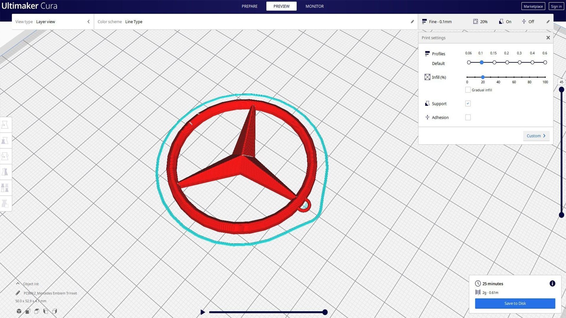The height and width of the screenshot is (318, 566).
Task: Select the 0.06 profile point
Action: 469,62
